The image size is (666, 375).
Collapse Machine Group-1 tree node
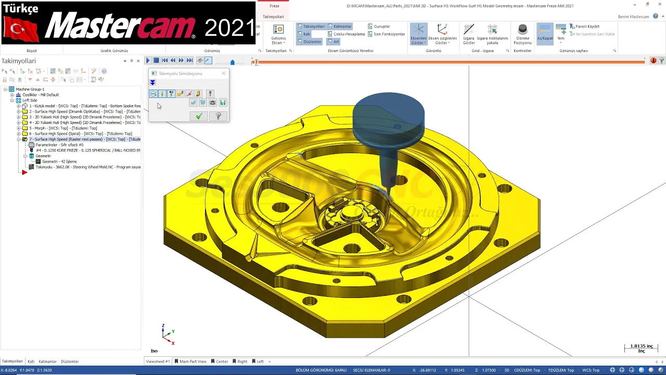(5, 89)
